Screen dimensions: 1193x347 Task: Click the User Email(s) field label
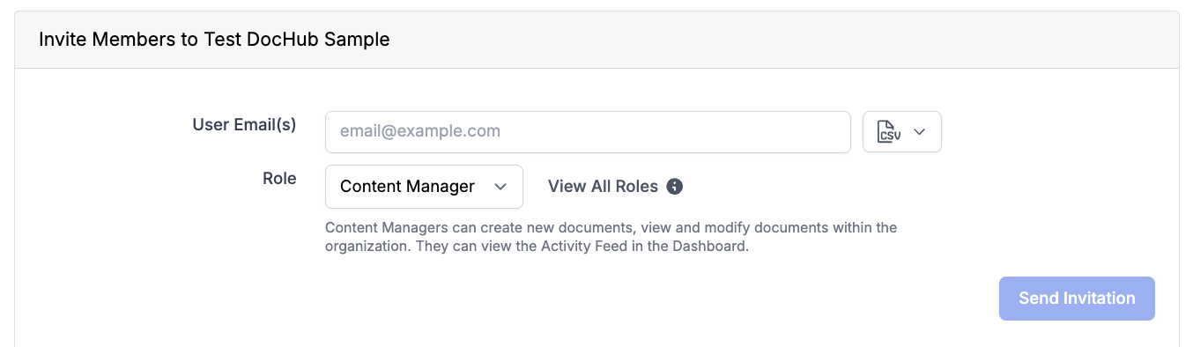tap(244, 125)
